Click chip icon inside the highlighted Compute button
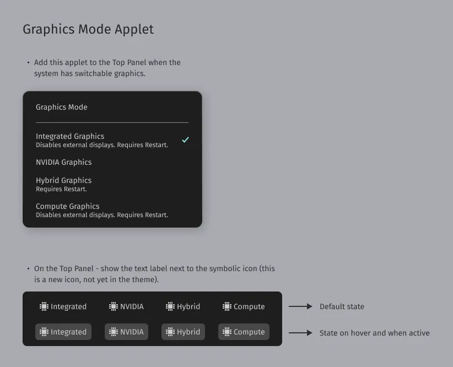Viewport: 453px width, 367px height. 227,332
